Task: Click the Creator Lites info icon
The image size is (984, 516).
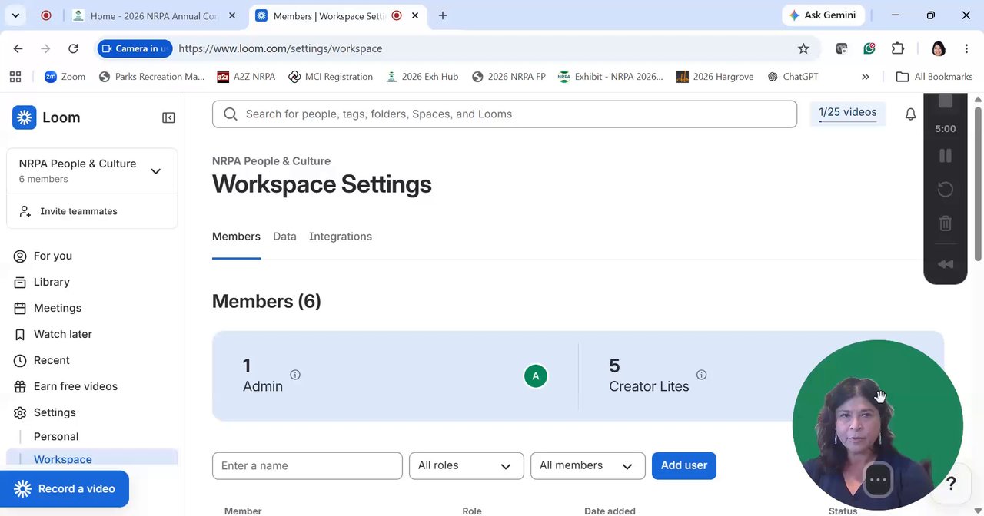Action: (701, 375)
